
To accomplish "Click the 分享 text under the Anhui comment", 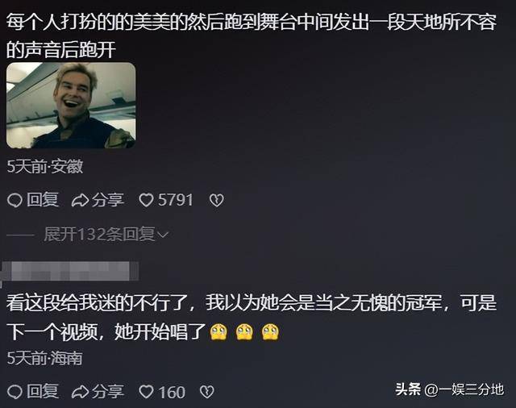I will (x=108, y=200).
